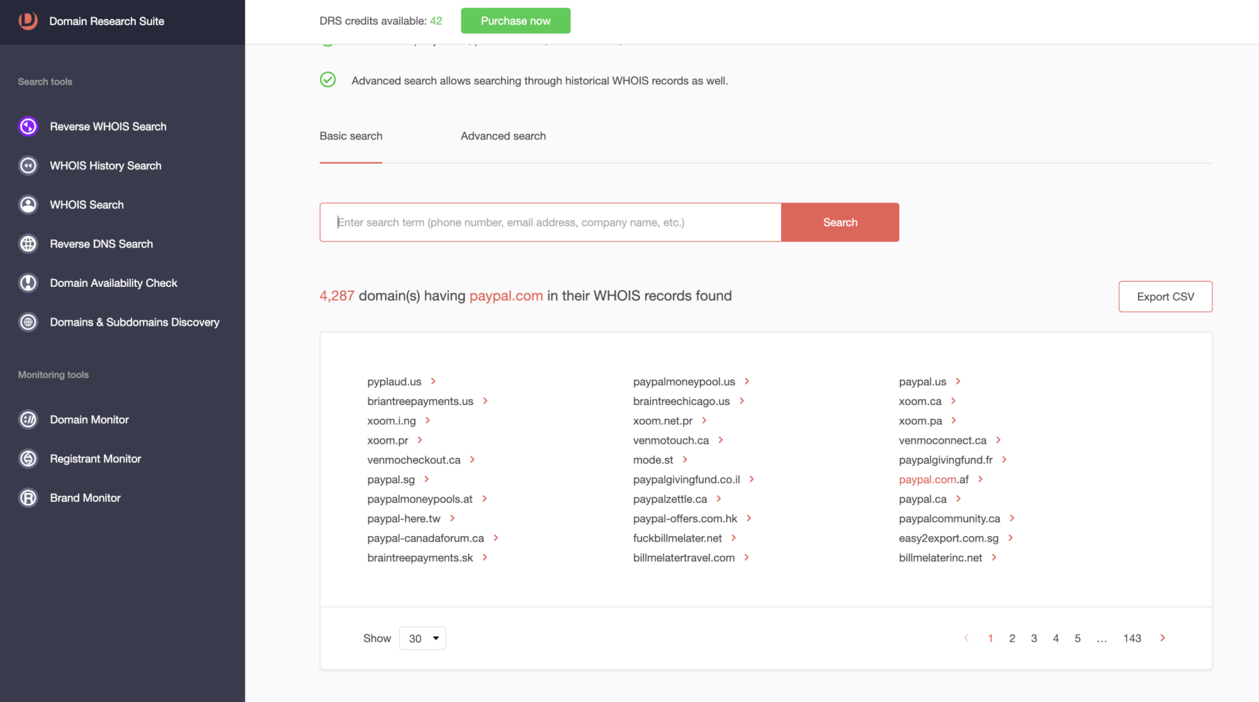1259x702 pixels.
Task: Open Reverse WHOIS Search icon in sidebar
Action: pyautogui.click(x=28, y=126)
